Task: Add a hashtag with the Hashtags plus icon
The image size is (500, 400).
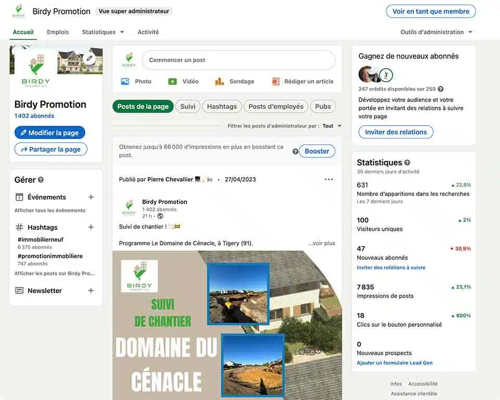Action: 91,227
